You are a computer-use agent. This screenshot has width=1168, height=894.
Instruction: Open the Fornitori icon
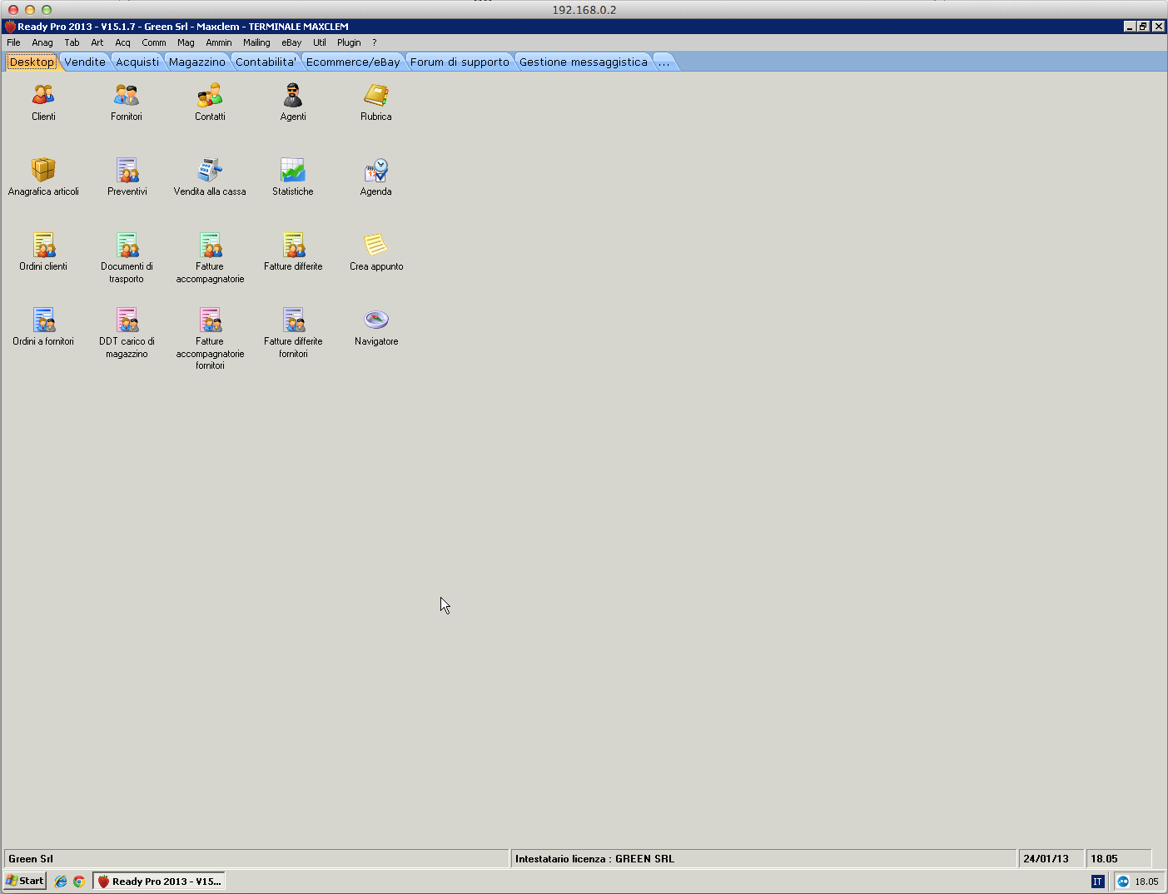pyautogui.click(x=127, y=95)
